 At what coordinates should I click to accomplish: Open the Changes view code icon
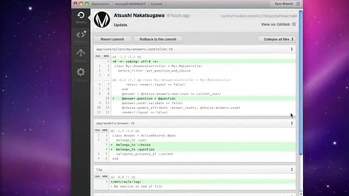coord(81,35)
